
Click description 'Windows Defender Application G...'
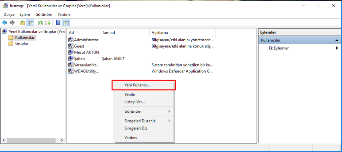point(182,71)
